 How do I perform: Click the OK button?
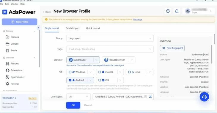[x=73, y=105]
